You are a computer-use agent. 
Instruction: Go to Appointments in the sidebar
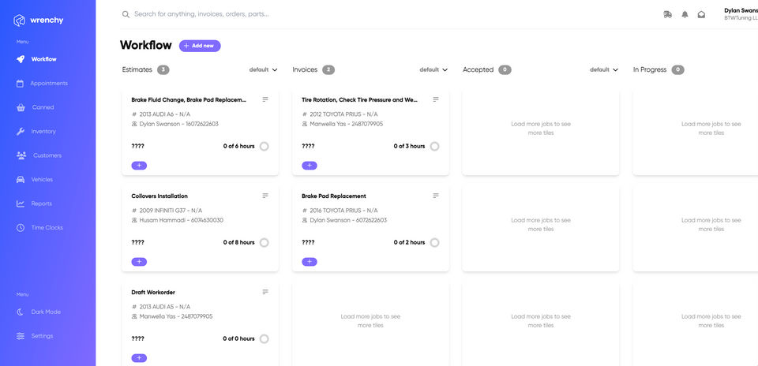coord(48,83)
